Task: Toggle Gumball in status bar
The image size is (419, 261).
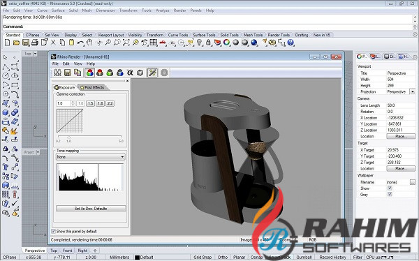Action: (x=304, y=257)
